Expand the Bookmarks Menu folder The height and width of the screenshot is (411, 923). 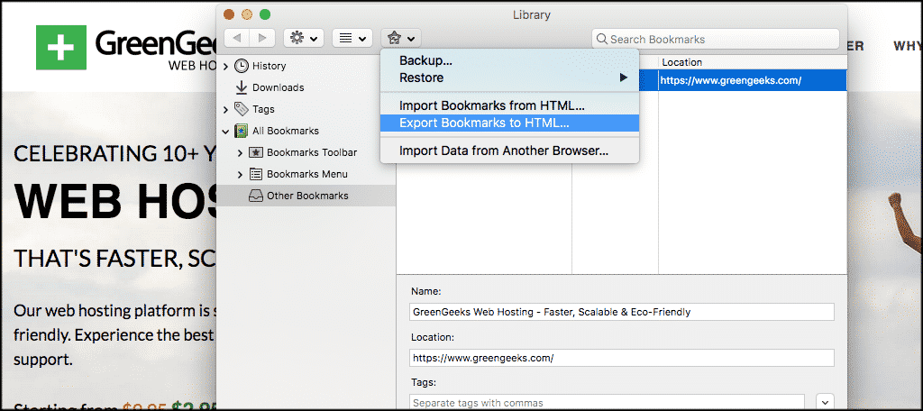(x=240, y=175)
